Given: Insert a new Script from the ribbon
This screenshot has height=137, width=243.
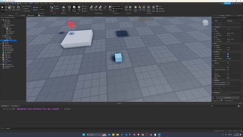Looking at the screenshot, I should [x=159, y=6].
